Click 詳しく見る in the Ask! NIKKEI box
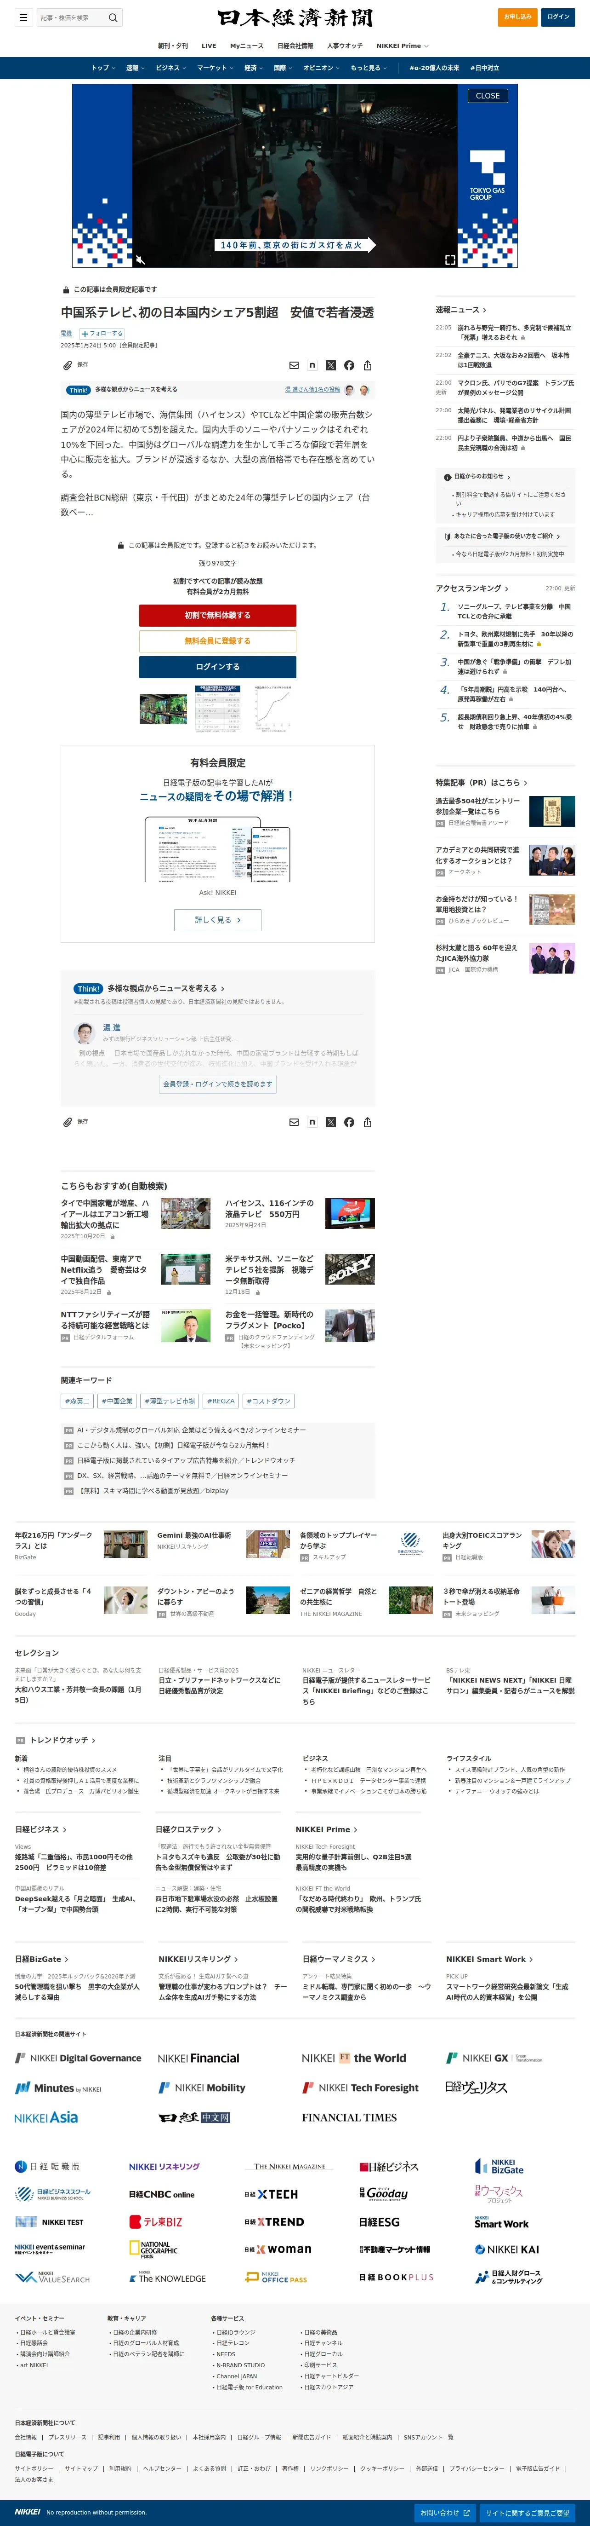 tap(218, 920)
